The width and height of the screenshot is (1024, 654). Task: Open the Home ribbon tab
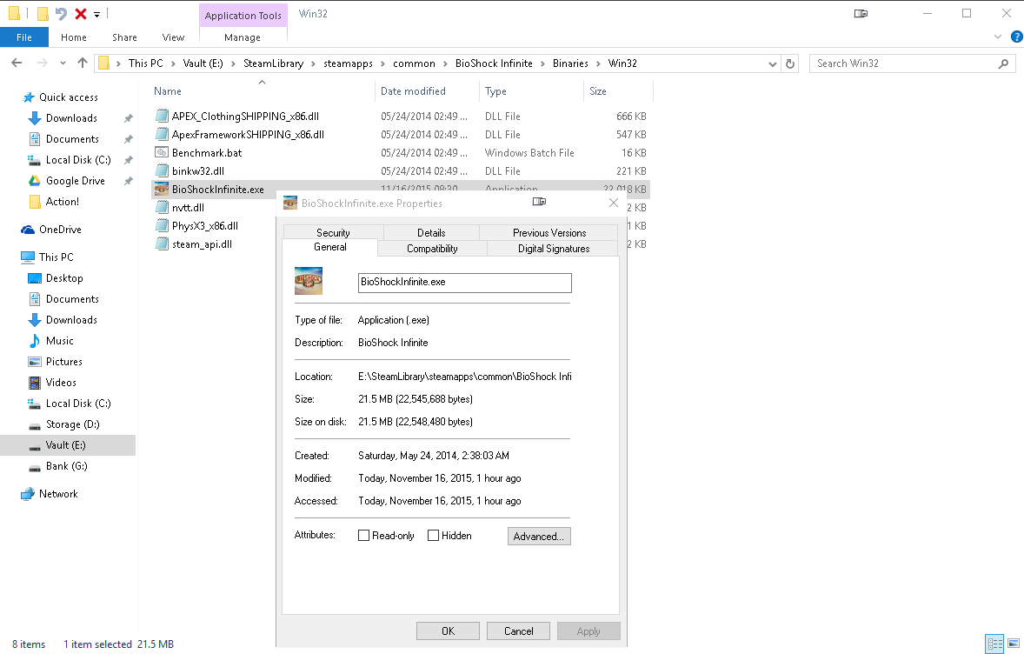point(74,37)
